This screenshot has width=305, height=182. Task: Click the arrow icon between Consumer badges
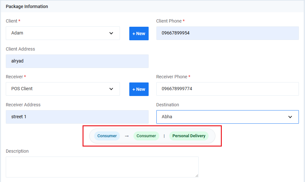coord(127,136)
